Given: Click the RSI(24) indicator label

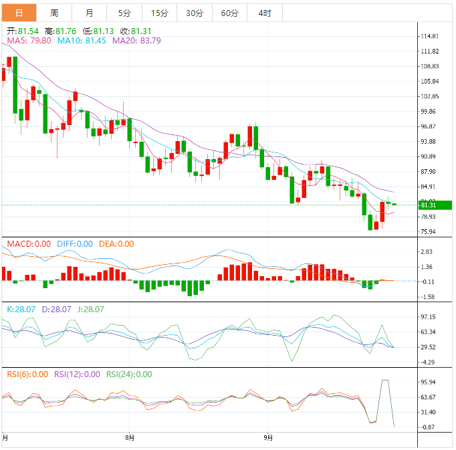Looking at the screenshot, I should coord(129,374).
